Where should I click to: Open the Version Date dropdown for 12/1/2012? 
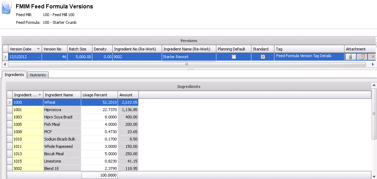coord(39,57)
